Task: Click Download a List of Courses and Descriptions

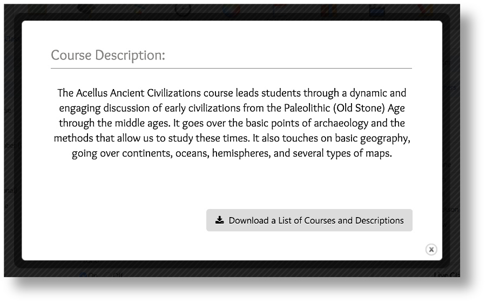Action: (x=309, y=220)
